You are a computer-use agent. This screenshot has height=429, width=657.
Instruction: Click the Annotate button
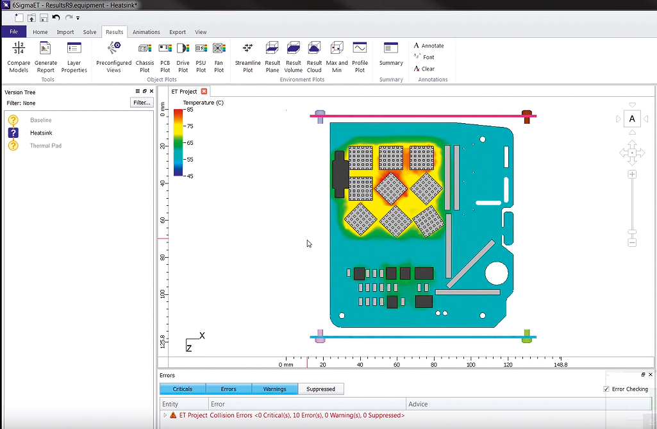coord(429,46)
